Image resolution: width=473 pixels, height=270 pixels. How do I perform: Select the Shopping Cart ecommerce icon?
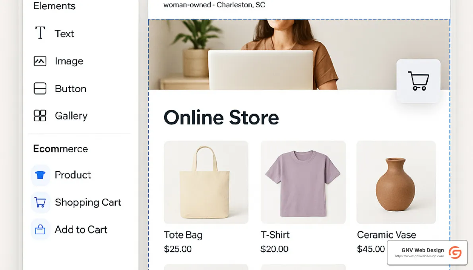point(40,202)
